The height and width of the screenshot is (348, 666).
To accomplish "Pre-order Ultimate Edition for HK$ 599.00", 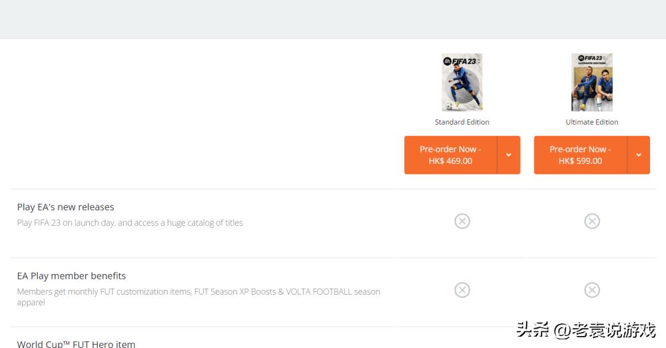I will (x=580, y=155).
